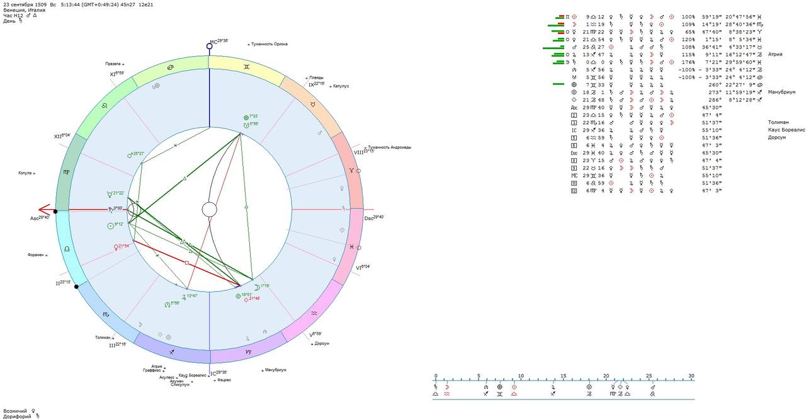The image size is (806, 419).
Task: Click the date text '23 сентября 1509'
Action: (25, 4)
